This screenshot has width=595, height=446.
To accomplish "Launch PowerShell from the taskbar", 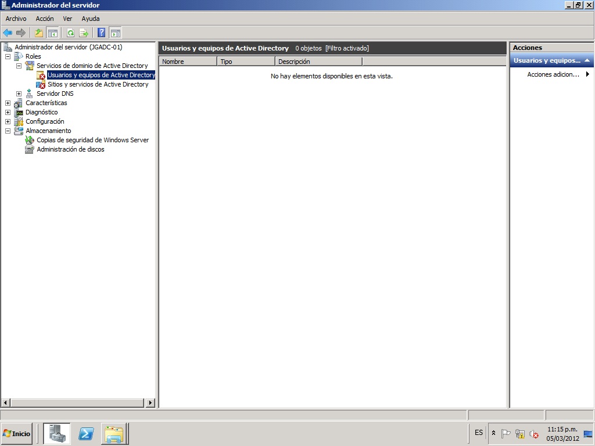I will [86, 434].
